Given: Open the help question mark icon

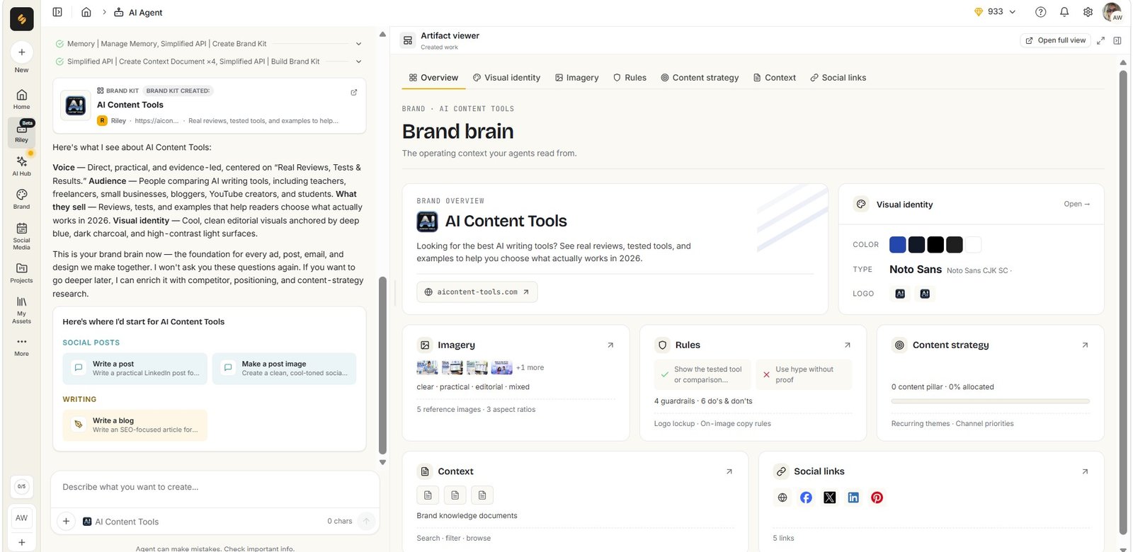Looking at the screenshot, I should point(1040,12).
